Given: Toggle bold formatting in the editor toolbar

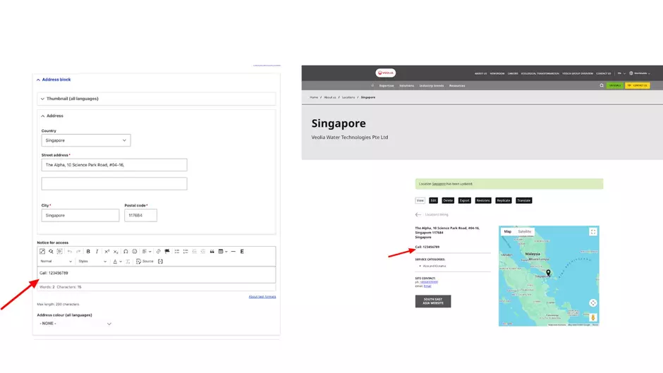Looking at the screenshot, I should pyautogui.click(x=88, y=251).
